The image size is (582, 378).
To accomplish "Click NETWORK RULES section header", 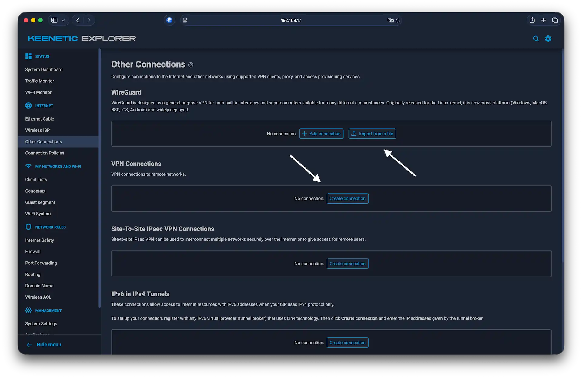I will pyautogui.click(x=51, y=227).
